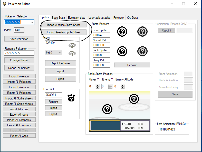This screenshot has width=202, height=152.
Task: Open the Evolution data tab
Action: click(x=76, y=18)
